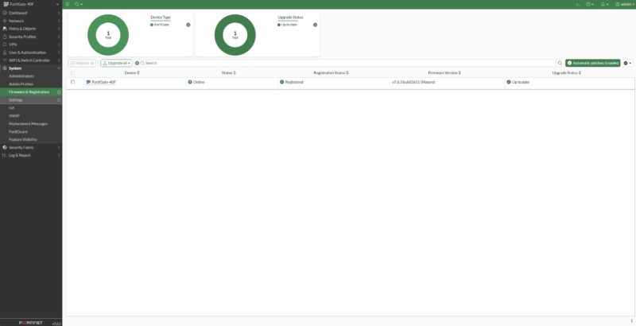Click the star icon beside Settings
Viewport: 636px width, 326px height.
[x=59, y=99]
